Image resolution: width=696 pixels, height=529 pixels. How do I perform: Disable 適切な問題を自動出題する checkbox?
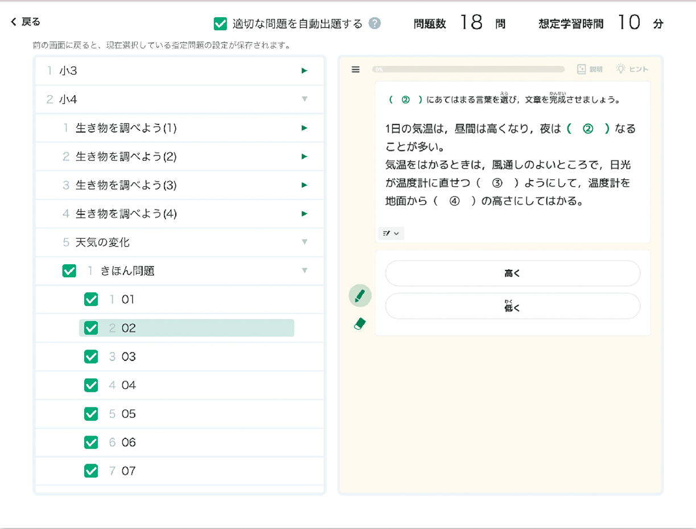tap(220, 23)
